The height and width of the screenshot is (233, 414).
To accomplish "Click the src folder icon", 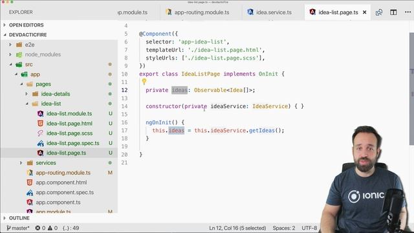I will [19, 65].
